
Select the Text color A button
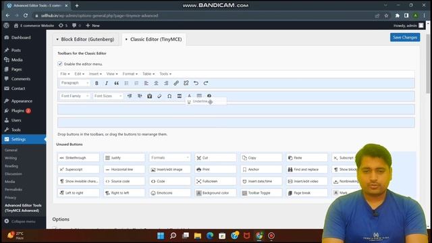(x=189, y=96)
